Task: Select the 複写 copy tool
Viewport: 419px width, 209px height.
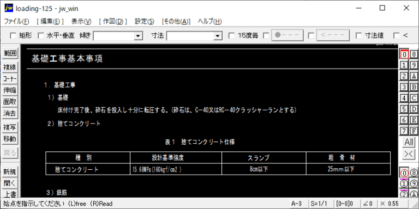Action: click(10, 127)
